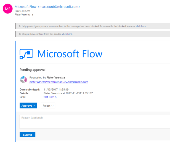
Task: Click here to re-enable blocked features
Action: 141,26
